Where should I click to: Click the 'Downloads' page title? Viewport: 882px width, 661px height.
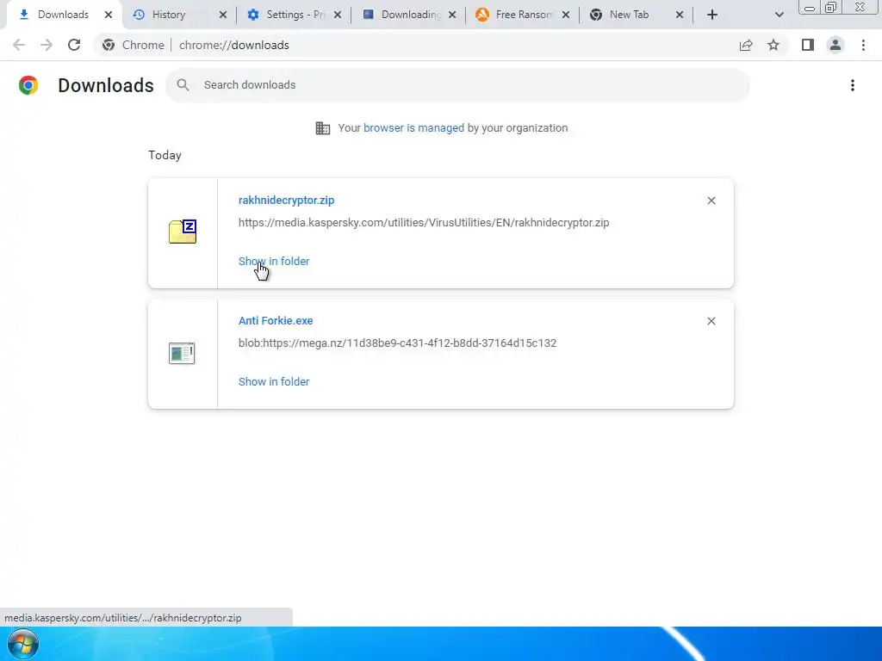point(106,85)
